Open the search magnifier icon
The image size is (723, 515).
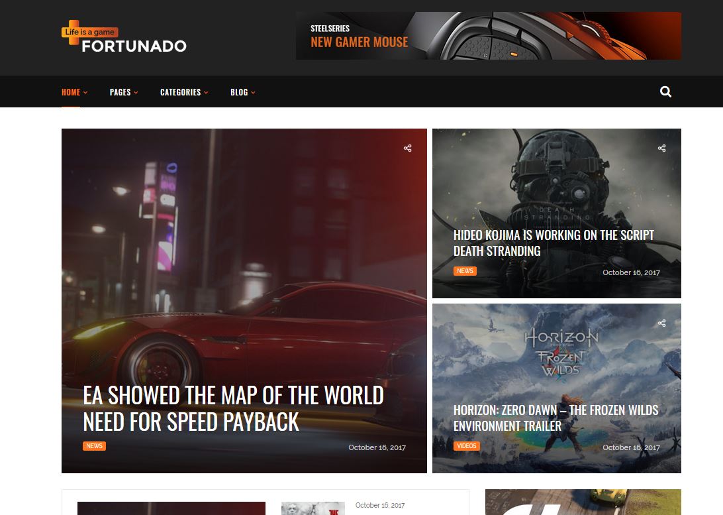click(665, 92)
